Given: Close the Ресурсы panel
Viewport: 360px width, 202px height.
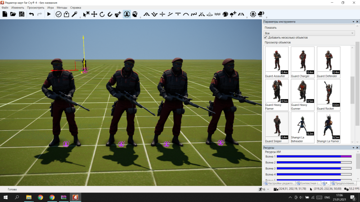Looking at the screenshot, I should [x=357, y=148].
